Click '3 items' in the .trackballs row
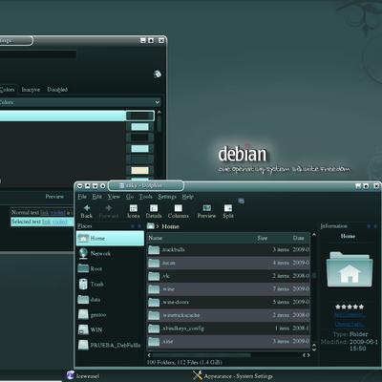382x382 pixels. (281, 249)
